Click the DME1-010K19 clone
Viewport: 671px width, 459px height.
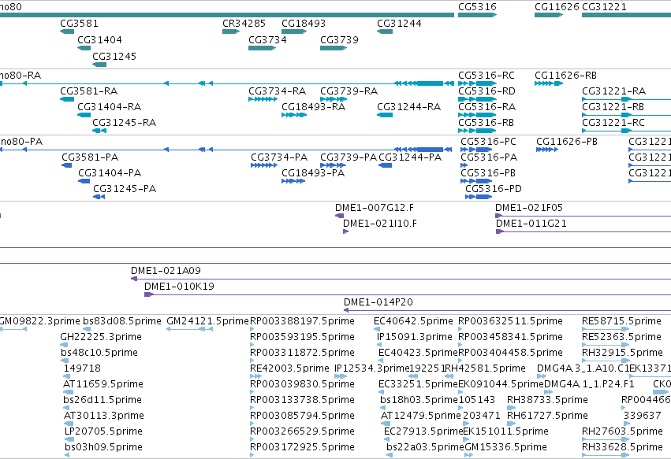click(x=408, y=294)
